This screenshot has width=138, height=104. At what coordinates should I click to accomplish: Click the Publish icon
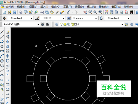(x=31, y=12)
